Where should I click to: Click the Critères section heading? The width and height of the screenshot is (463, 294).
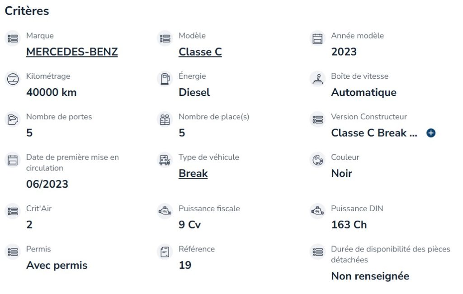pyautogui.click(x=27, y=11)
